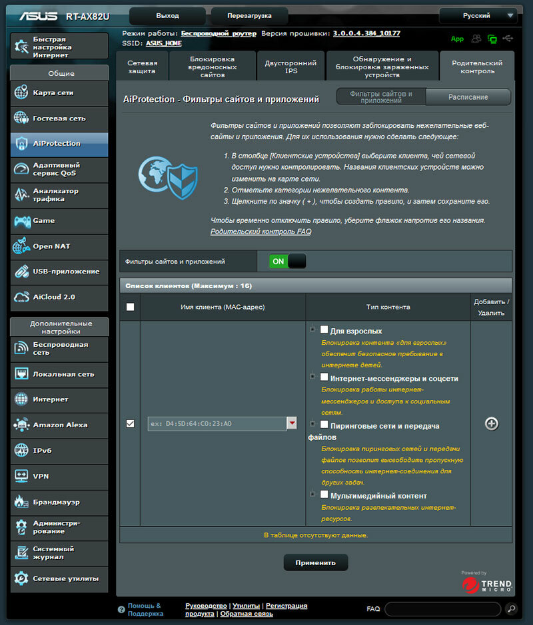
Task: Switch to the Расписание sub-tab
Action: click(468, 97)
